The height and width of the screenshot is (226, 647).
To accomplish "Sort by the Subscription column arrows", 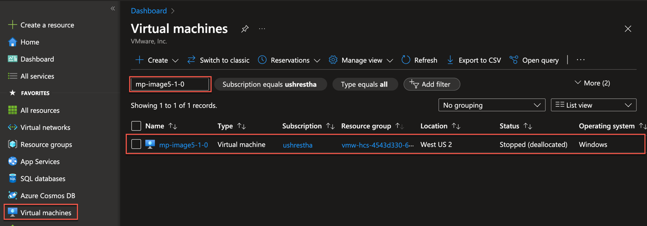I will 331,126.
